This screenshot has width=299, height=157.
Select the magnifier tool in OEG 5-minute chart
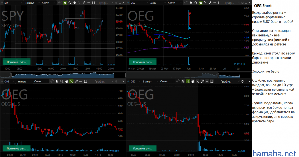click(x=188, y=81)
